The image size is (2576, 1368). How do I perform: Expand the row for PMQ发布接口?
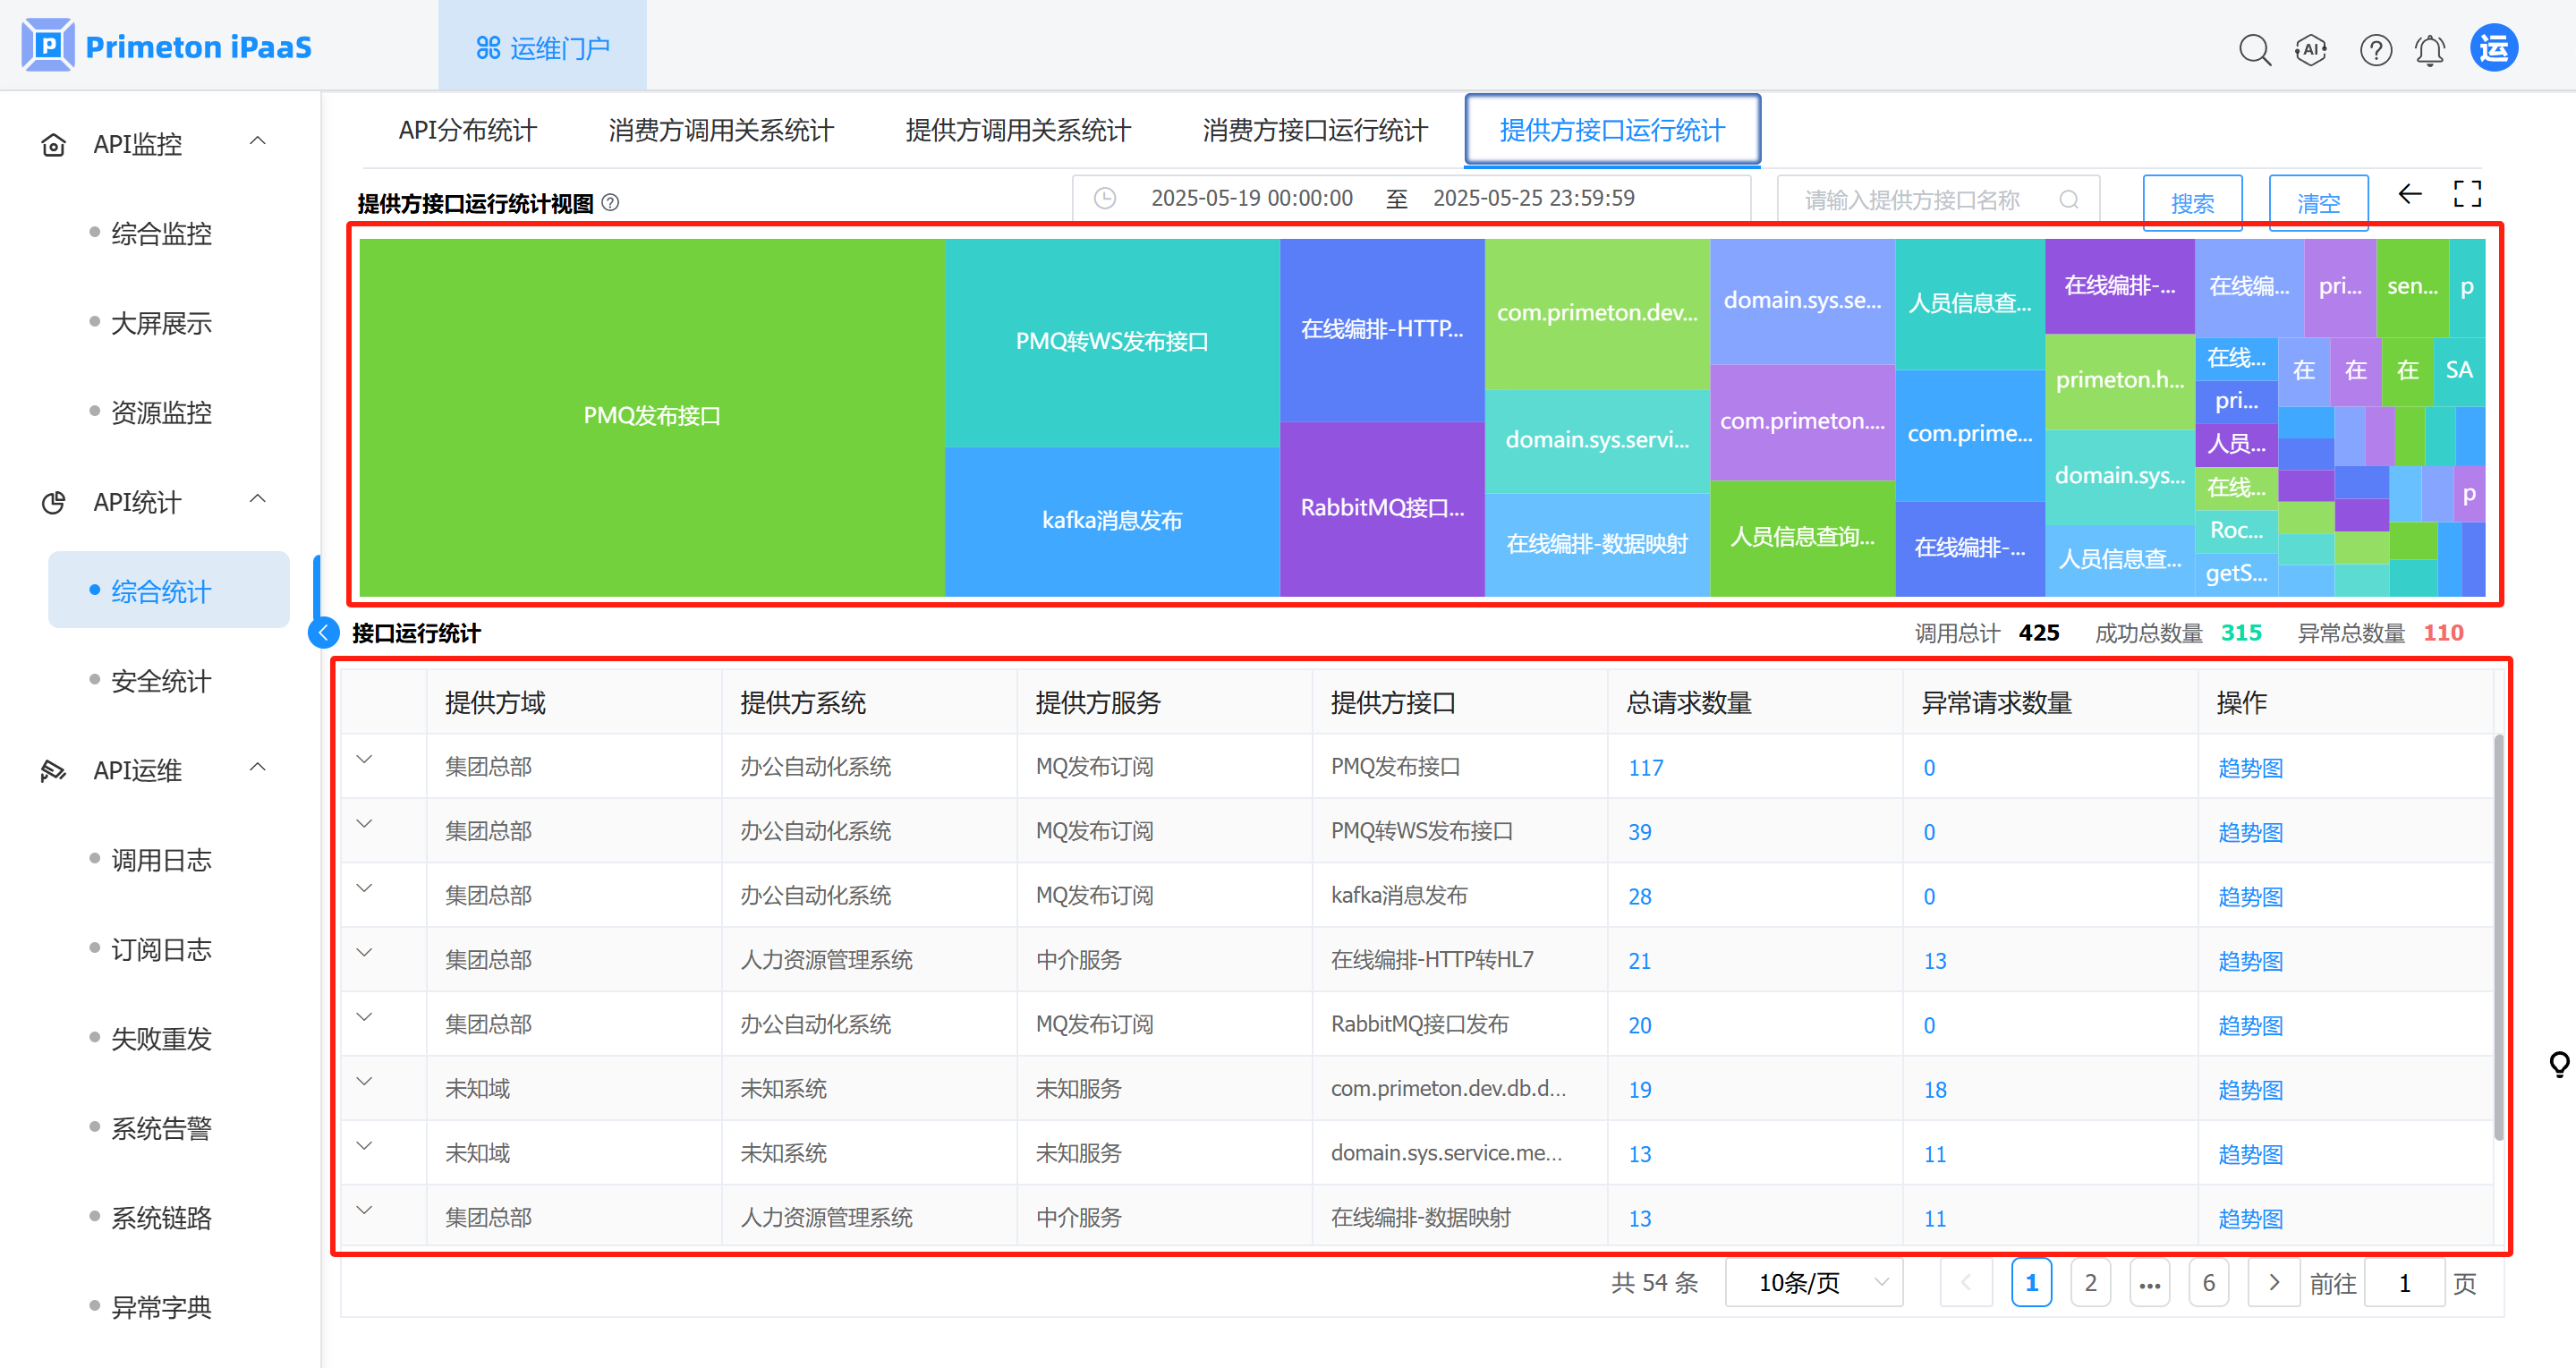(365, 760)
